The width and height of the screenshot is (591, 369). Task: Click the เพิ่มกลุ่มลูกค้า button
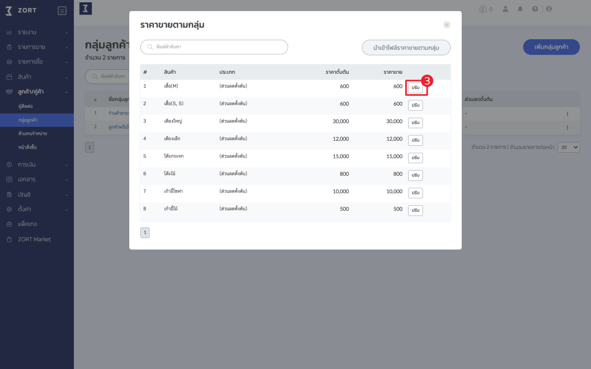pos(551,47)
